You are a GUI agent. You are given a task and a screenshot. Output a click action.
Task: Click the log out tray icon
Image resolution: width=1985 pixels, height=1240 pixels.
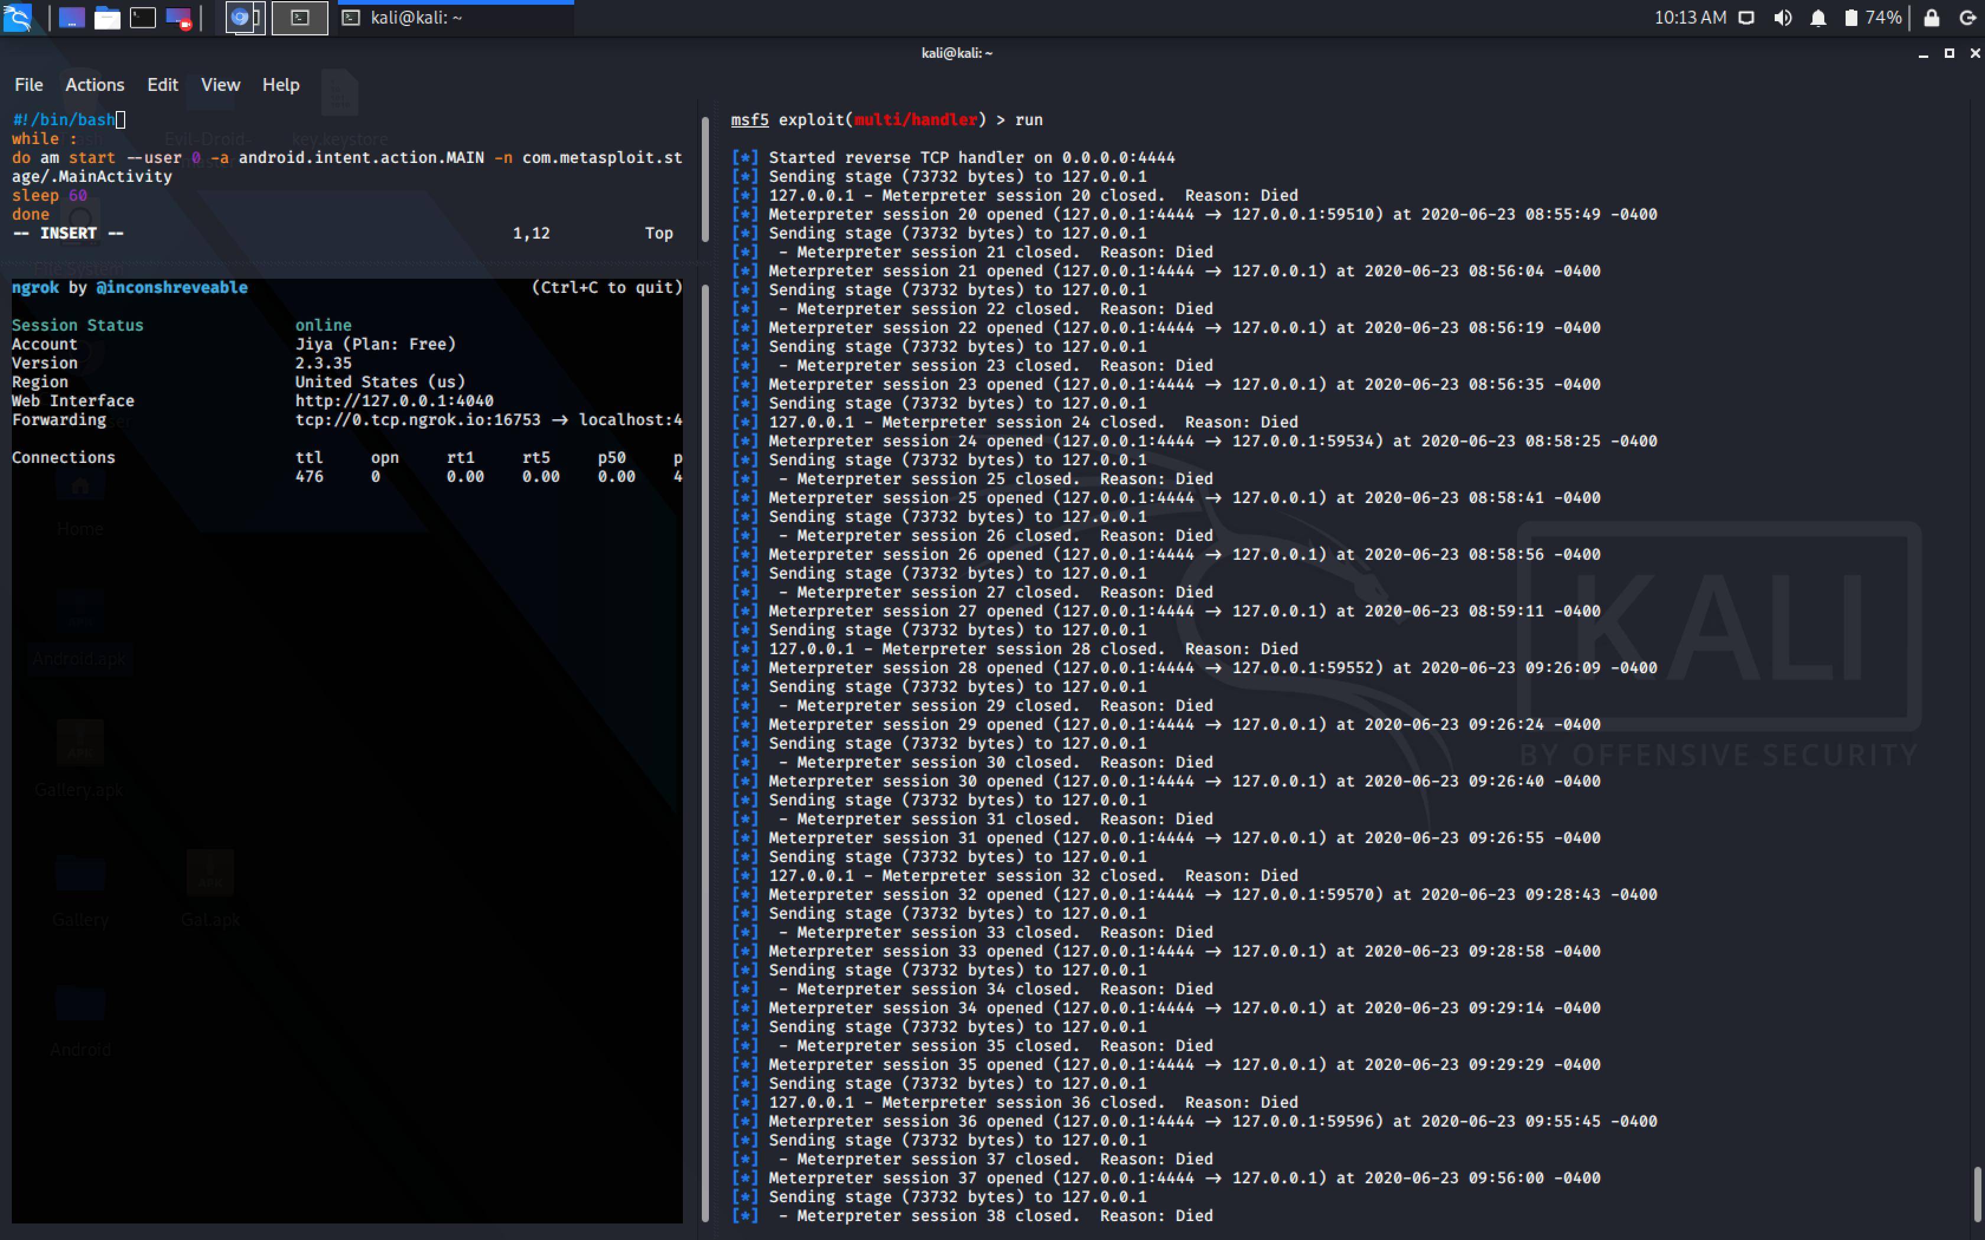(x=1967, y=17)
